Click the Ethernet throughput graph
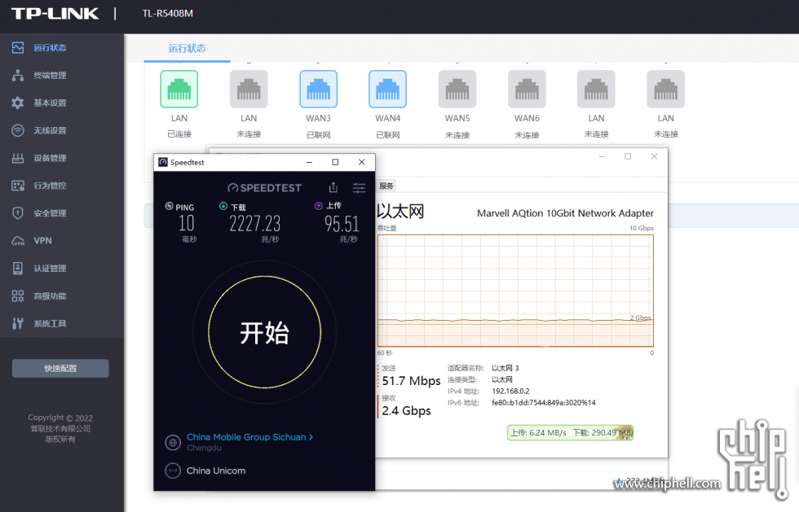This screenshot has height=512, width=799. [515, 291]
